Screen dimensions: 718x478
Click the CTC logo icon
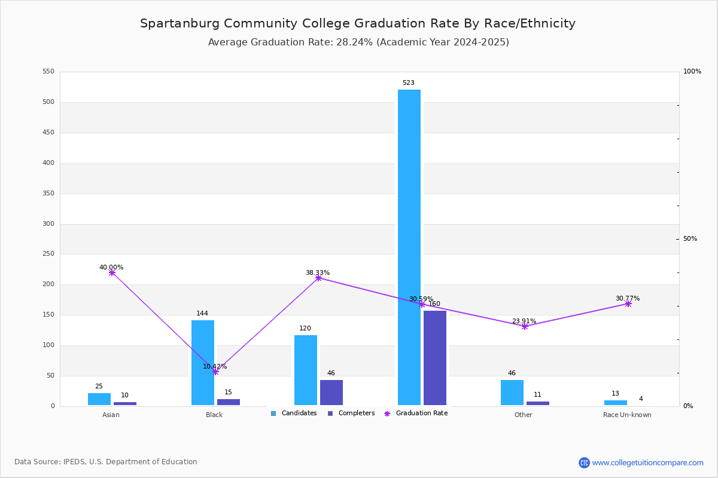click(x=584, y=462)
